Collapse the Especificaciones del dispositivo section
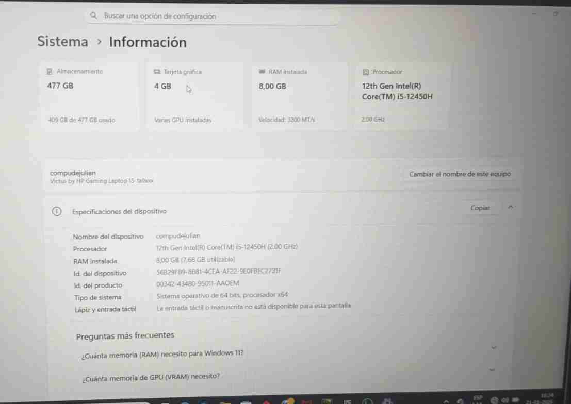Screen dimensions: 571x404 click(510, 207)
